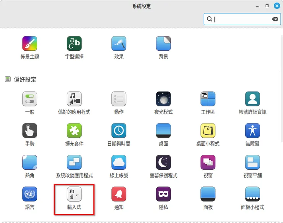The width and height of the screenshot is (283, 223).
Task: Open 偏好的應用程式 preferred applications
Action: pyautogui.click(x=74, y=103)
